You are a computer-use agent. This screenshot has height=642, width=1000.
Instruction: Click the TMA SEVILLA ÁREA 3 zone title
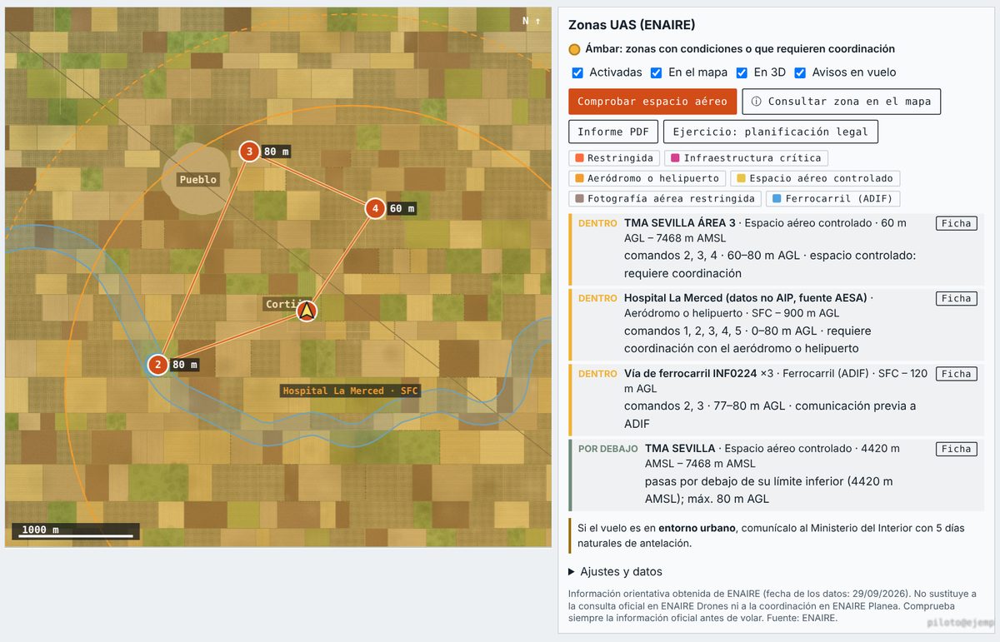[680, 223]
